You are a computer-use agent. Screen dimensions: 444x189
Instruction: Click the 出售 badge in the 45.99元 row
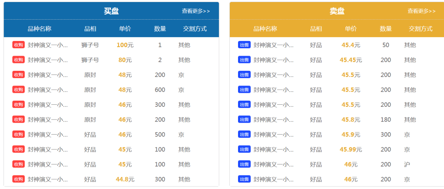pyautogui.click(x=244, y=149)
